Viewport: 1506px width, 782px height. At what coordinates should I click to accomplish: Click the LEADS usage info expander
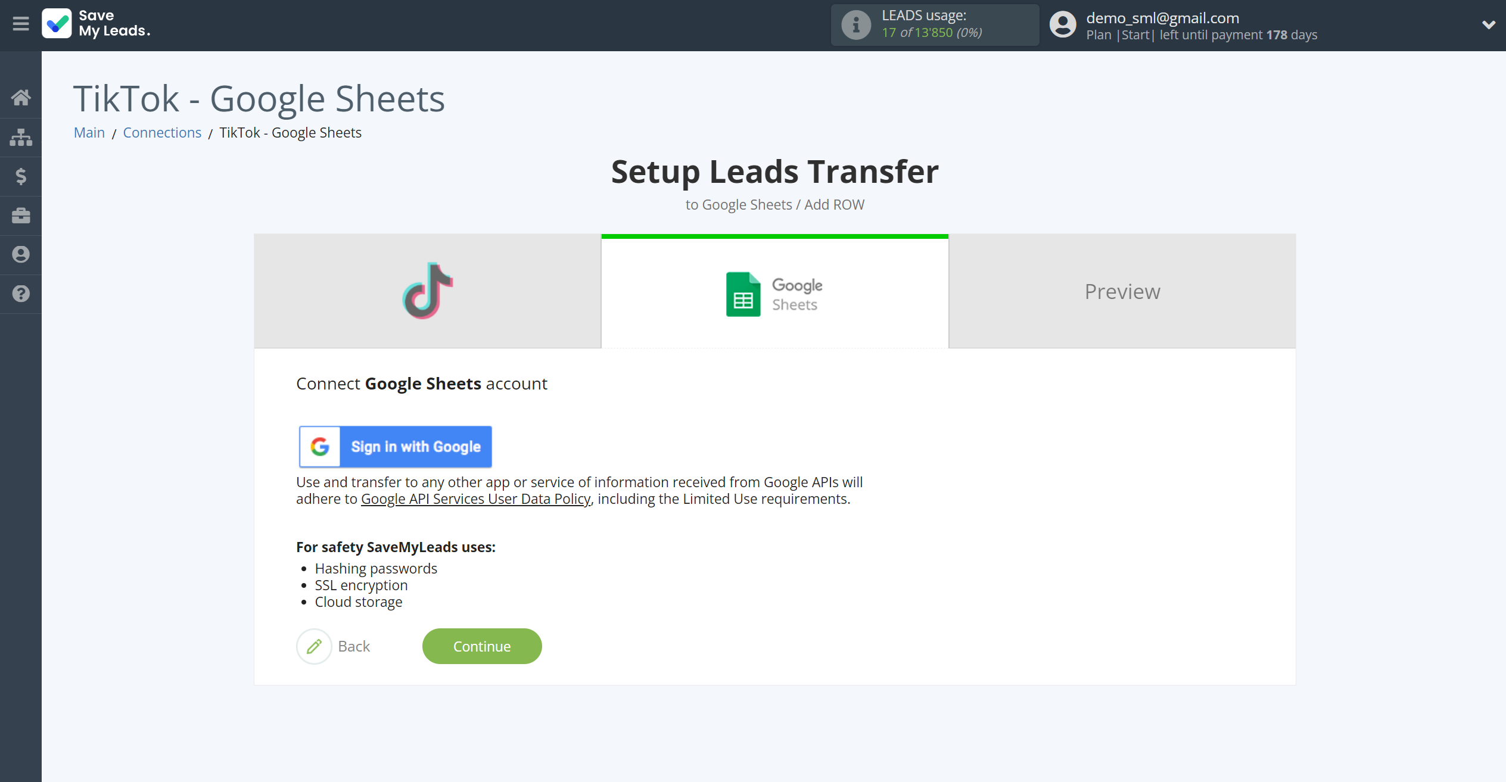(855, 25)
